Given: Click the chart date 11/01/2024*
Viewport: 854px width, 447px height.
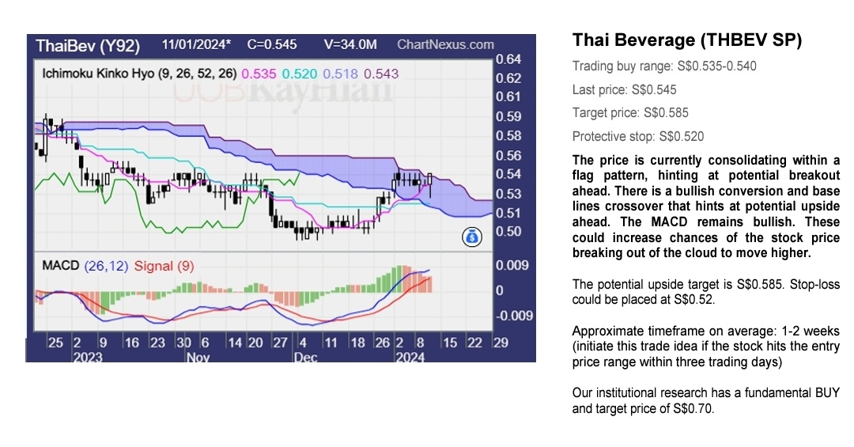Looking at the screenshot, I should click(x=195, y=44).
